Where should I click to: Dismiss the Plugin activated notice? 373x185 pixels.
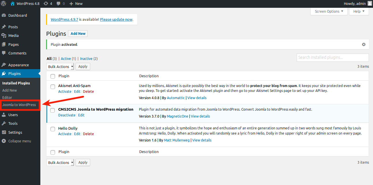pos(364,44)
